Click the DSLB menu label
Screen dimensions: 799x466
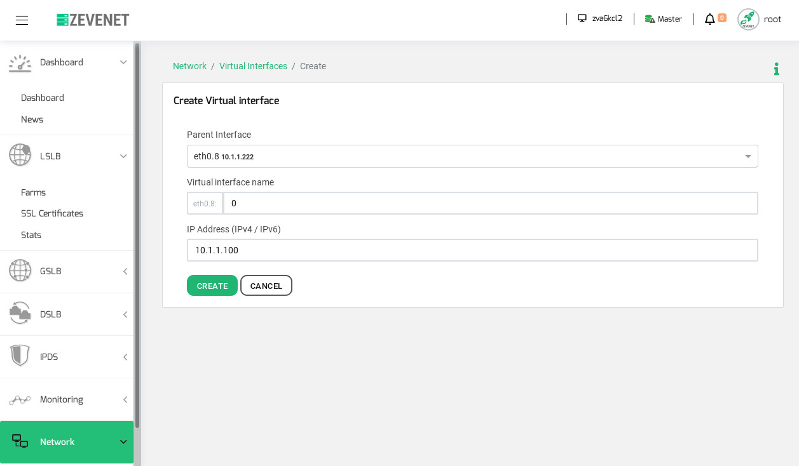click(51, 314)
